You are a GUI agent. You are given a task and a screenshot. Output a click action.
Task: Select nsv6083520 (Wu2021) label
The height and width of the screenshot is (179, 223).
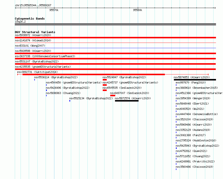pyautogui.click(x=190, y=109)
